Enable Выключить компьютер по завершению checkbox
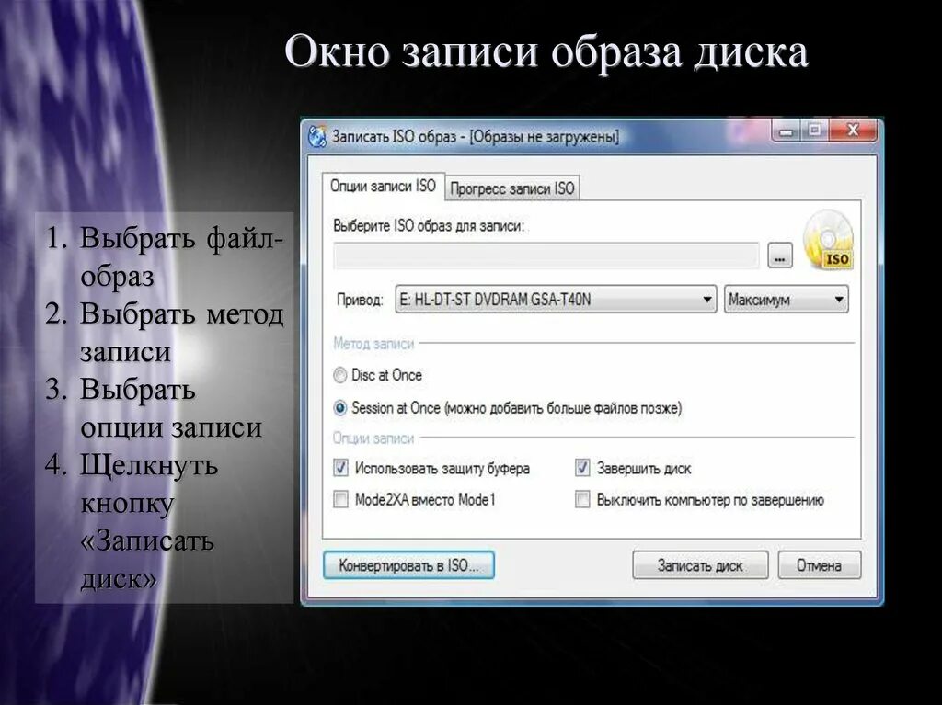The width and height of the screenshot is (942, 705). (582, 500)
